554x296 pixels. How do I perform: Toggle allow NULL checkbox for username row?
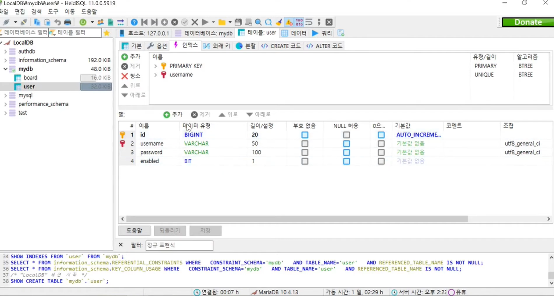tap(347, 143)
